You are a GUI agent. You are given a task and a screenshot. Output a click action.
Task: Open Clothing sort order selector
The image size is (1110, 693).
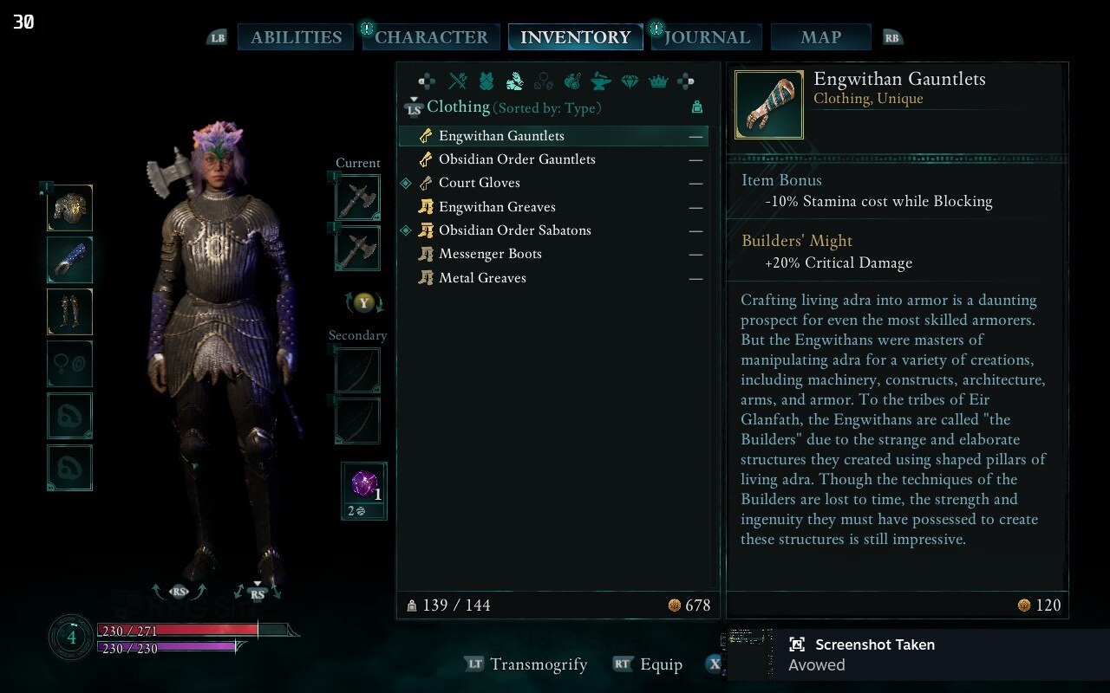point(547,108)
